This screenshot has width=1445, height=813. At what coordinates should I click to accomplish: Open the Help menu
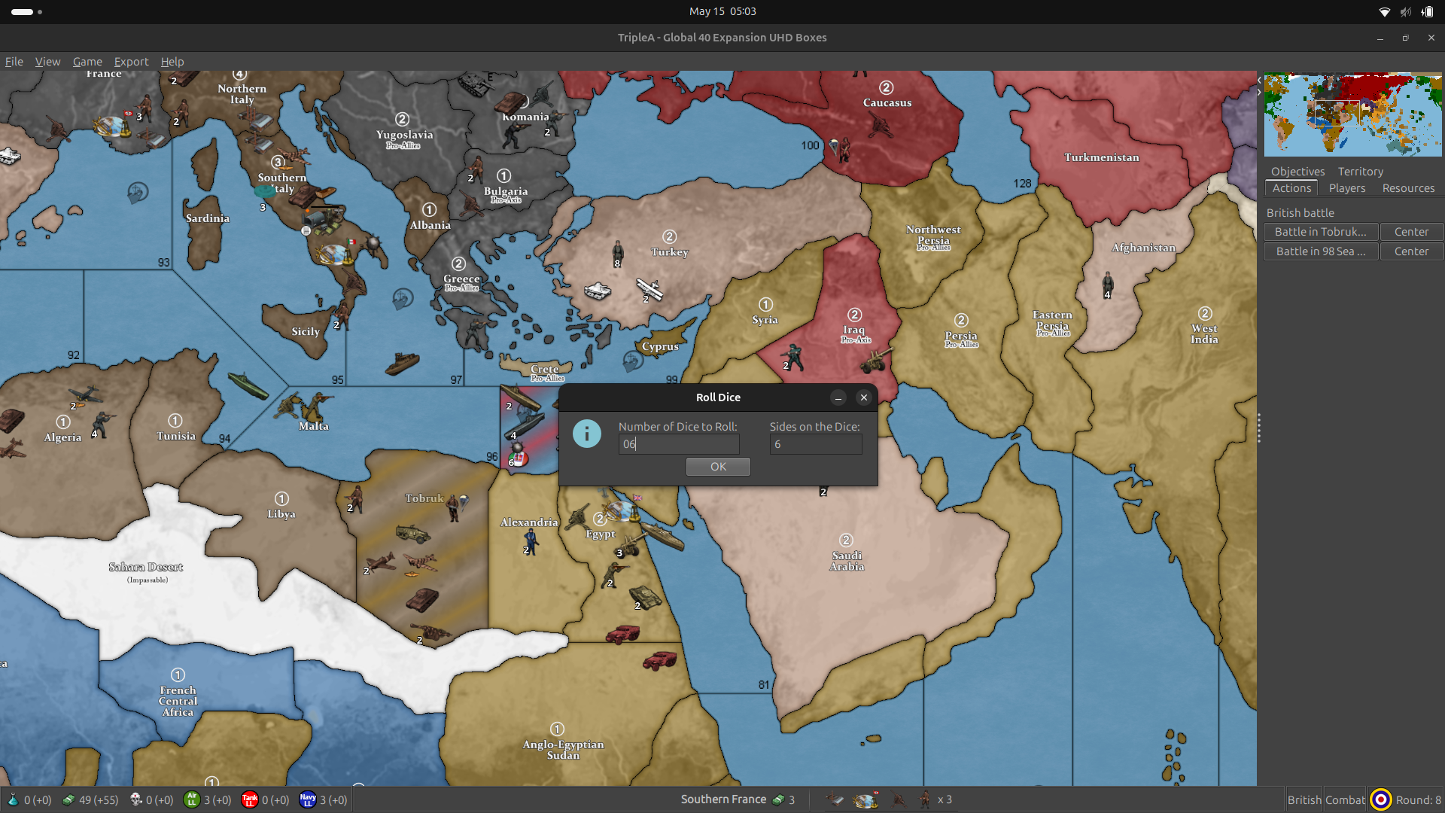click(x=172, y=62)
